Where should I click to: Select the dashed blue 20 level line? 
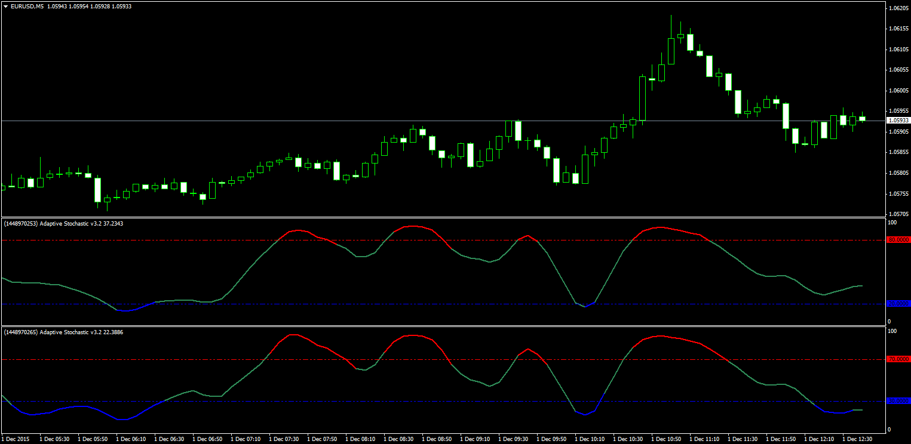(418, 304)
